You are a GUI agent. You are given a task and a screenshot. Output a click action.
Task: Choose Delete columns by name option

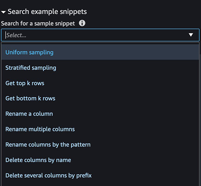[x=38, y=160]
